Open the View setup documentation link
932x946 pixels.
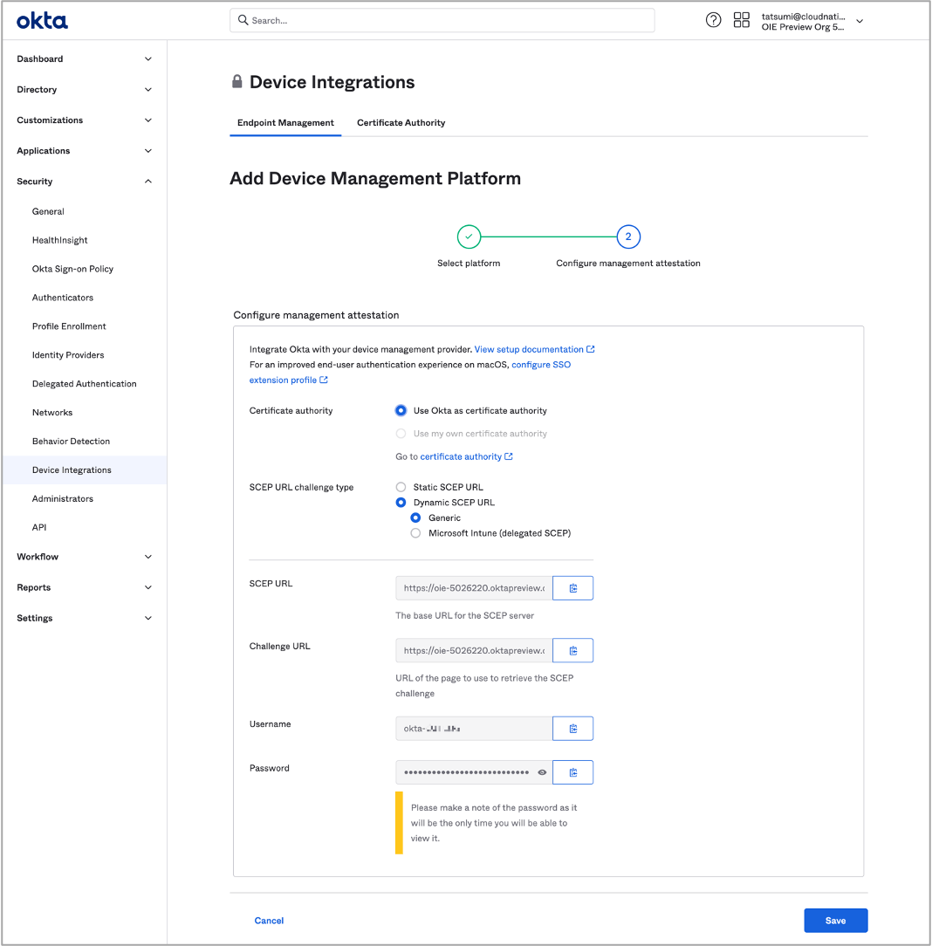coord(529,348)
